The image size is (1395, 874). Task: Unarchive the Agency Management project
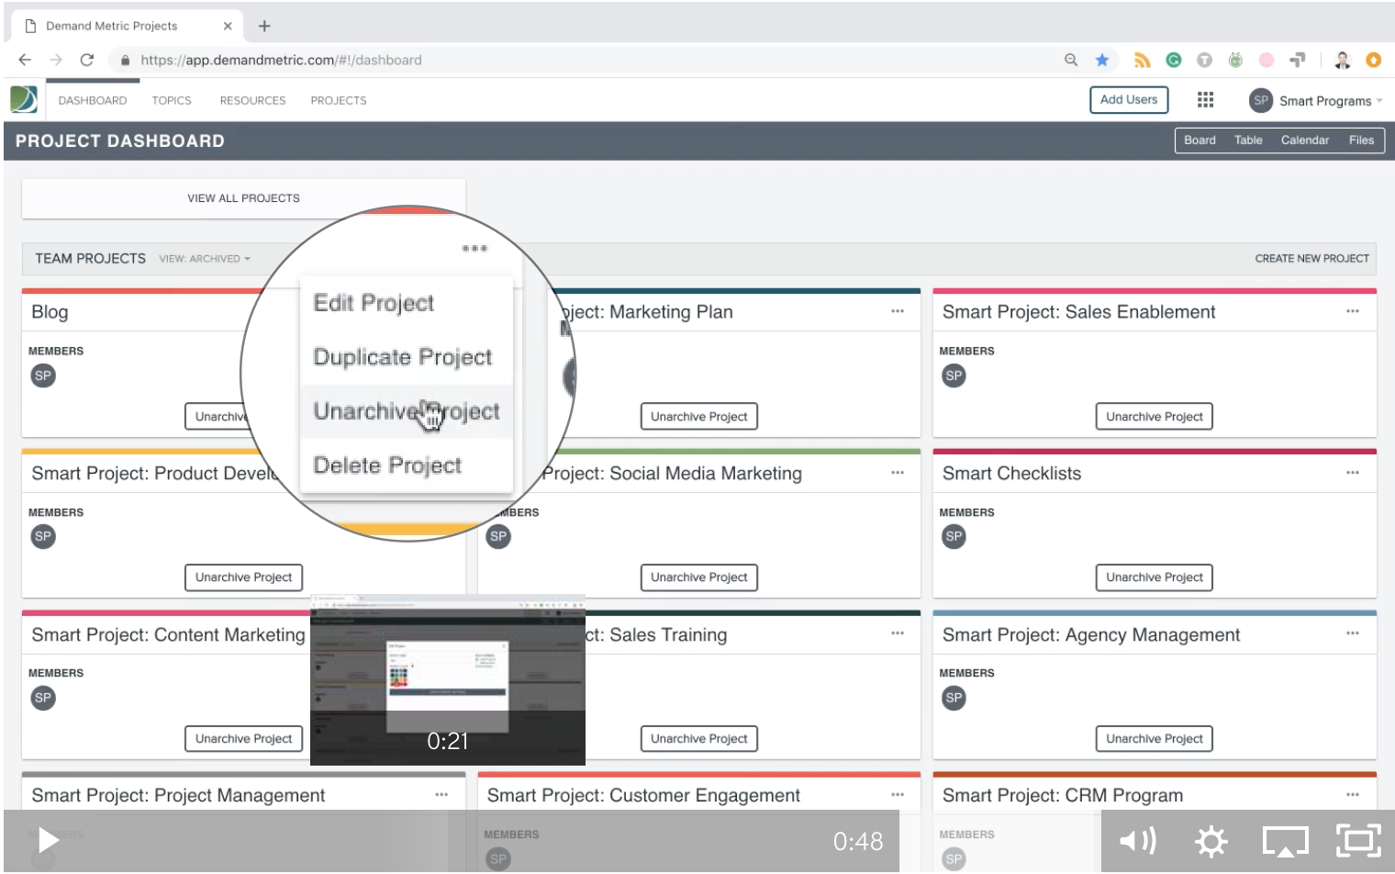(x=1154, y=739)
